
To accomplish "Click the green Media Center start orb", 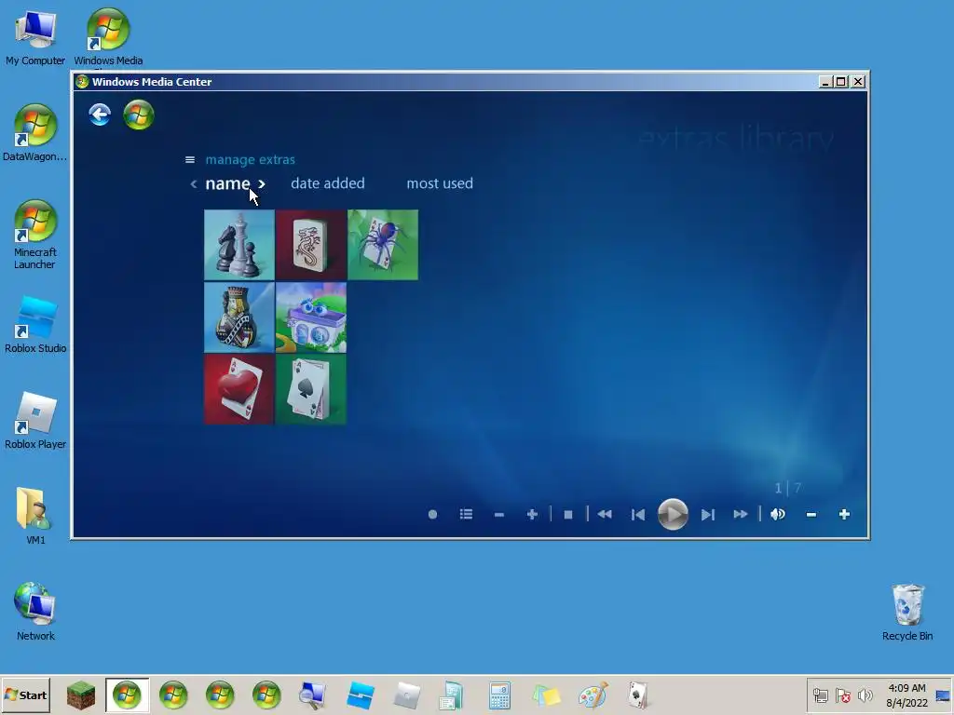I will (139, 115).
